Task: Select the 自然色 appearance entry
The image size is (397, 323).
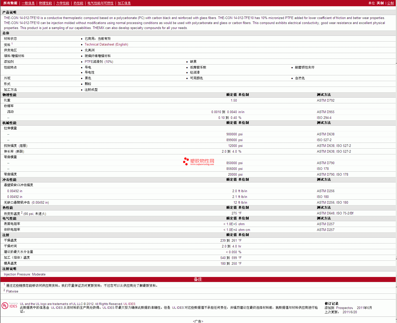Action: click(x=300, y=78)
